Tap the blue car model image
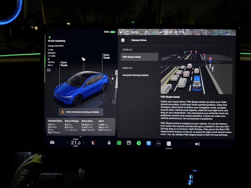Screen dimensions: 251x188 click(x=81, y=88)
